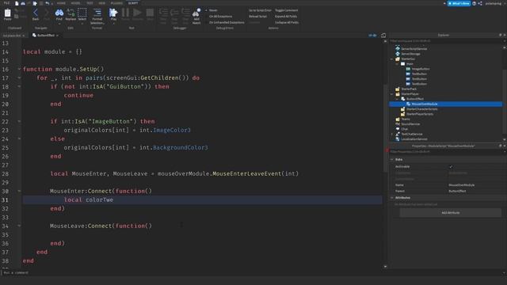Click the MouseOverModule script icon
507x285 pixels.
(409, 104)
